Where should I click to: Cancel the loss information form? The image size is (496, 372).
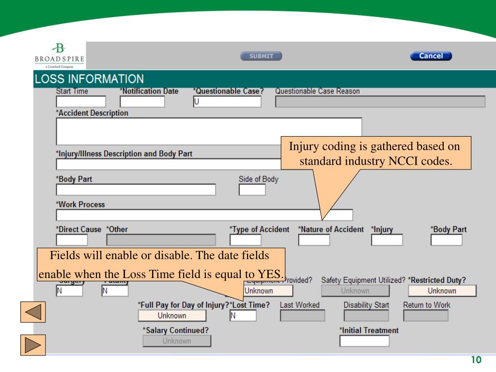pyautogui.click(x=431, y=56)
